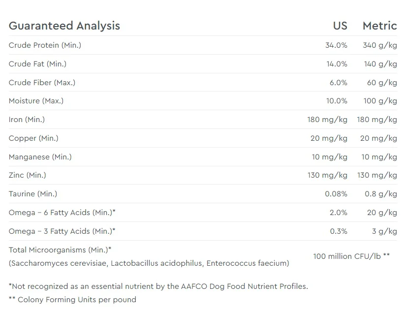The image size is (407, 313).
Task: Click the 100 g/kg moisture metric value
Action: (380, 101)
